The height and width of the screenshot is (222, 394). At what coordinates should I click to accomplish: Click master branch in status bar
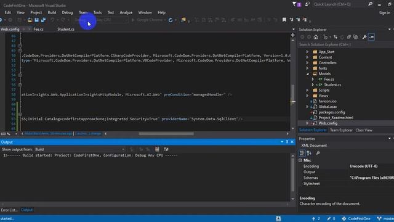386,219
